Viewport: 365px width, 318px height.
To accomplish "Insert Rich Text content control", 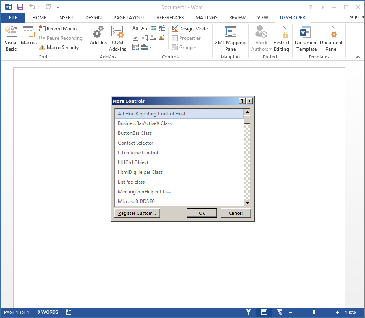I will 135,28.
